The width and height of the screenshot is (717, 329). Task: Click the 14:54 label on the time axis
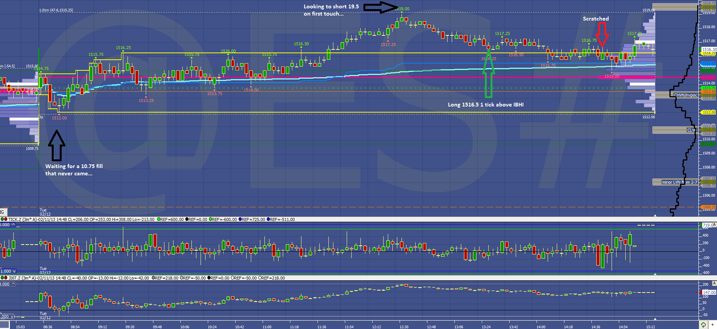(x=623, y=327)
